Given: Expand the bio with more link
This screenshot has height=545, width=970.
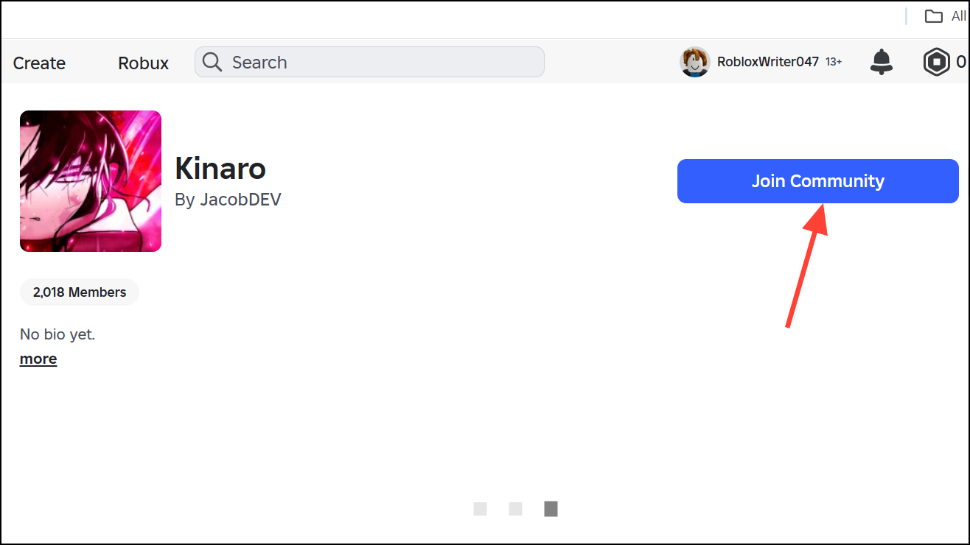Looking at the screenshot, I should click(38, 359).
